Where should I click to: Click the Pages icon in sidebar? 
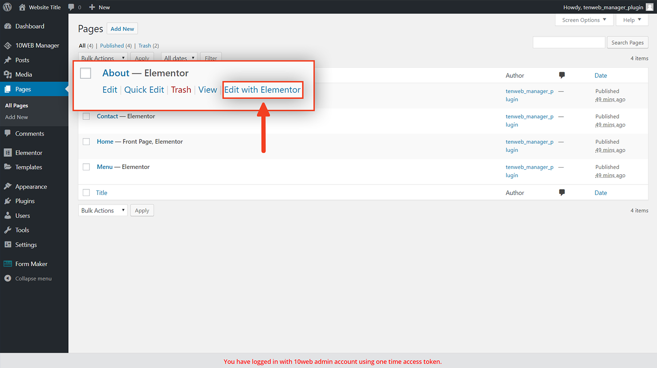click(8, 89)
